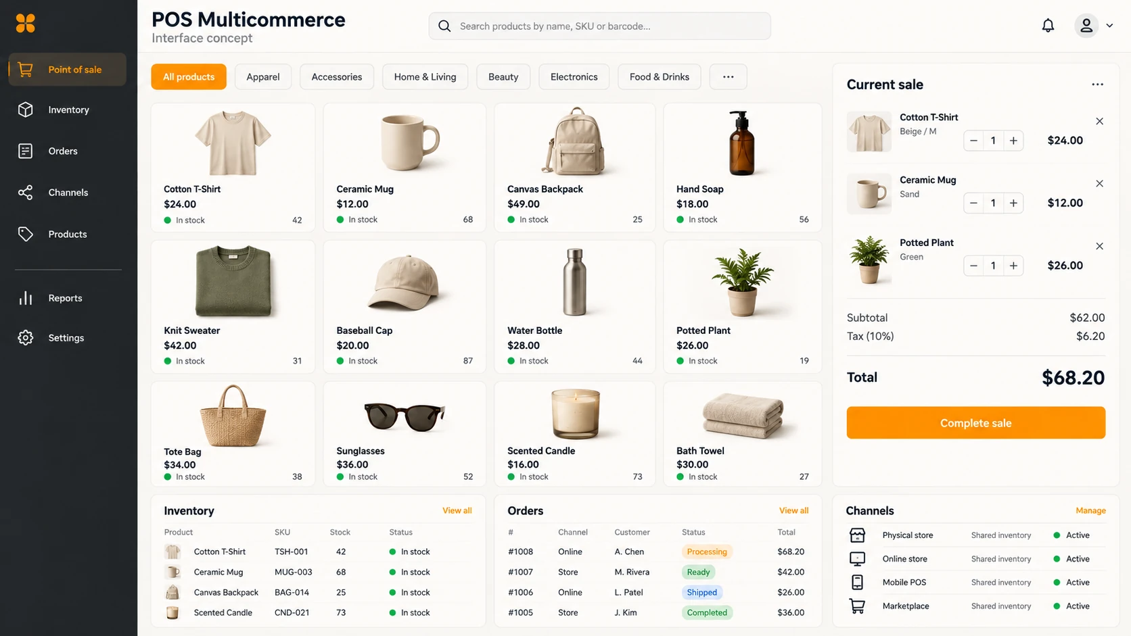Switch to the Apparel category
The image size is (1131, 636).
tap(263, 77)
